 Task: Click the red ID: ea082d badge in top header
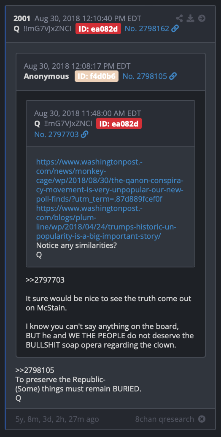(x=98, y=29)
